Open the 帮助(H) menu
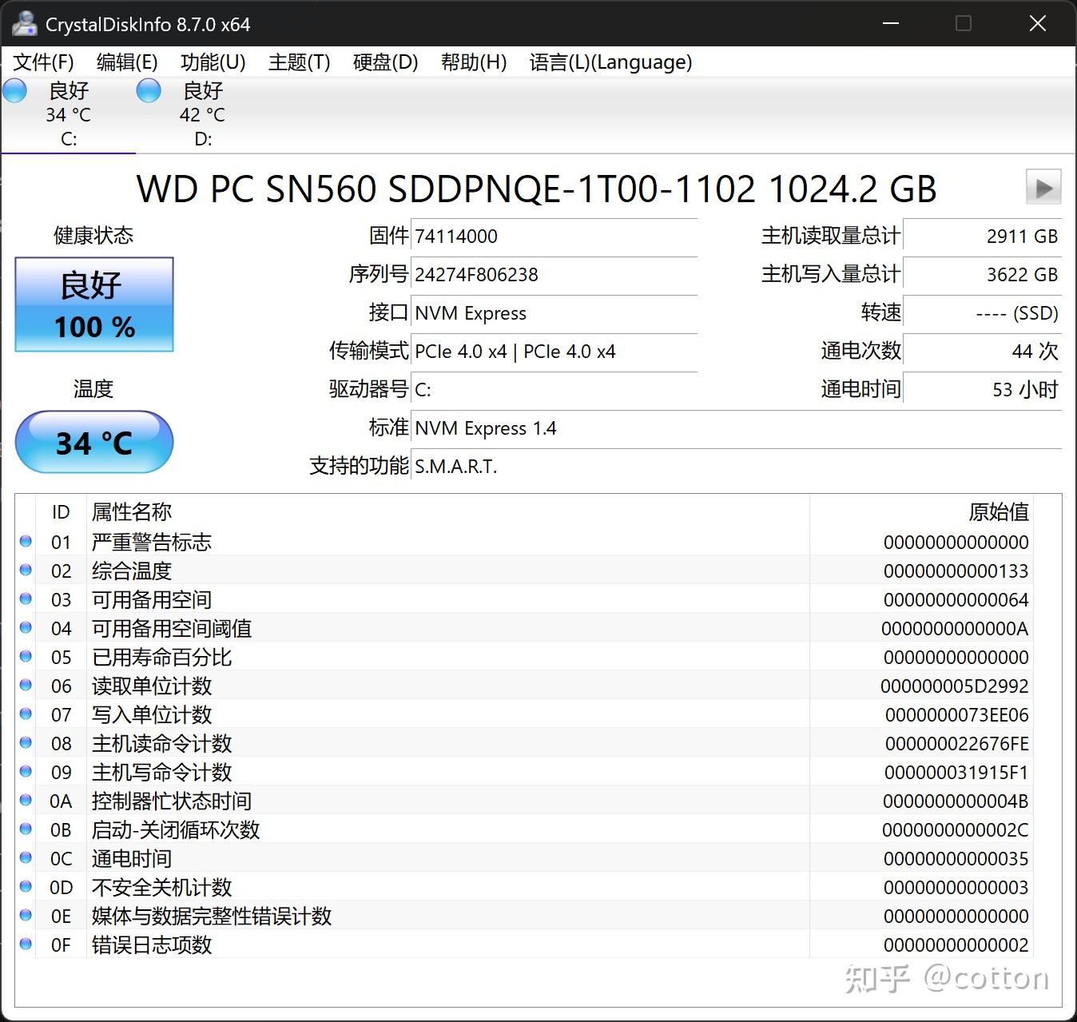Screen dimensions: 1077x1022 tap(474, 62)
